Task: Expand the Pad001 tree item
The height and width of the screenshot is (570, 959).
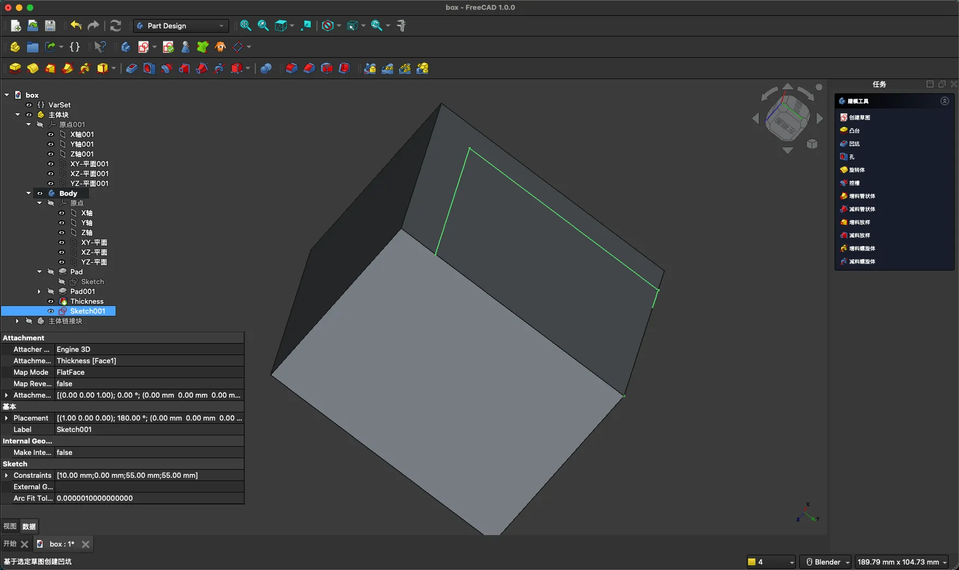Action: point(39,291)
